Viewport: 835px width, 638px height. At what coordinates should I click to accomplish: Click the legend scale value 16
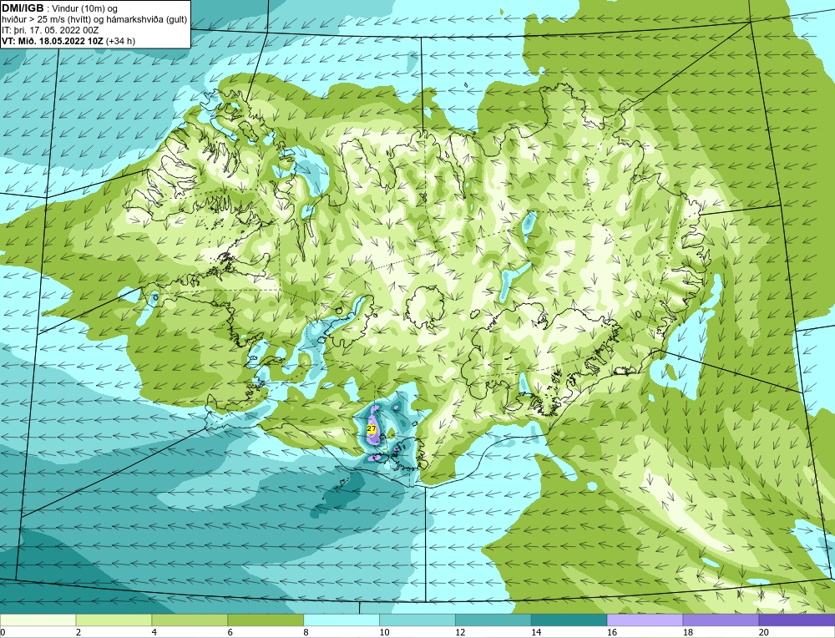coord(612,632)
